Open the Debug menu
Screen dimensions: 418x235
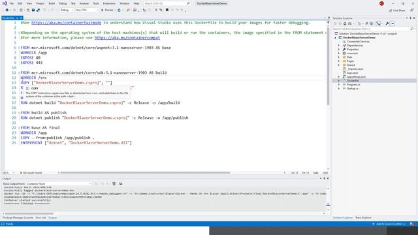[63, 3]
